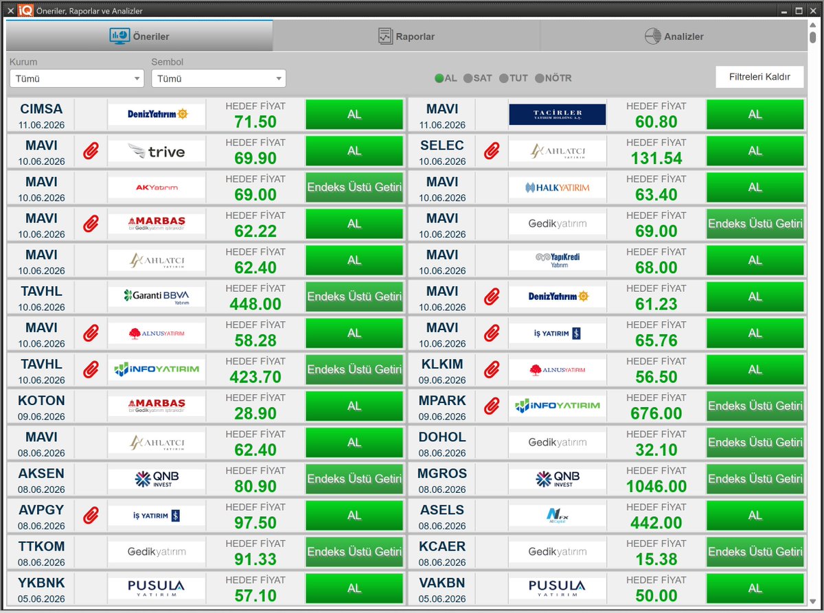
Task: Click the Filtreleri Kaldır button
Action: point(759,77)
